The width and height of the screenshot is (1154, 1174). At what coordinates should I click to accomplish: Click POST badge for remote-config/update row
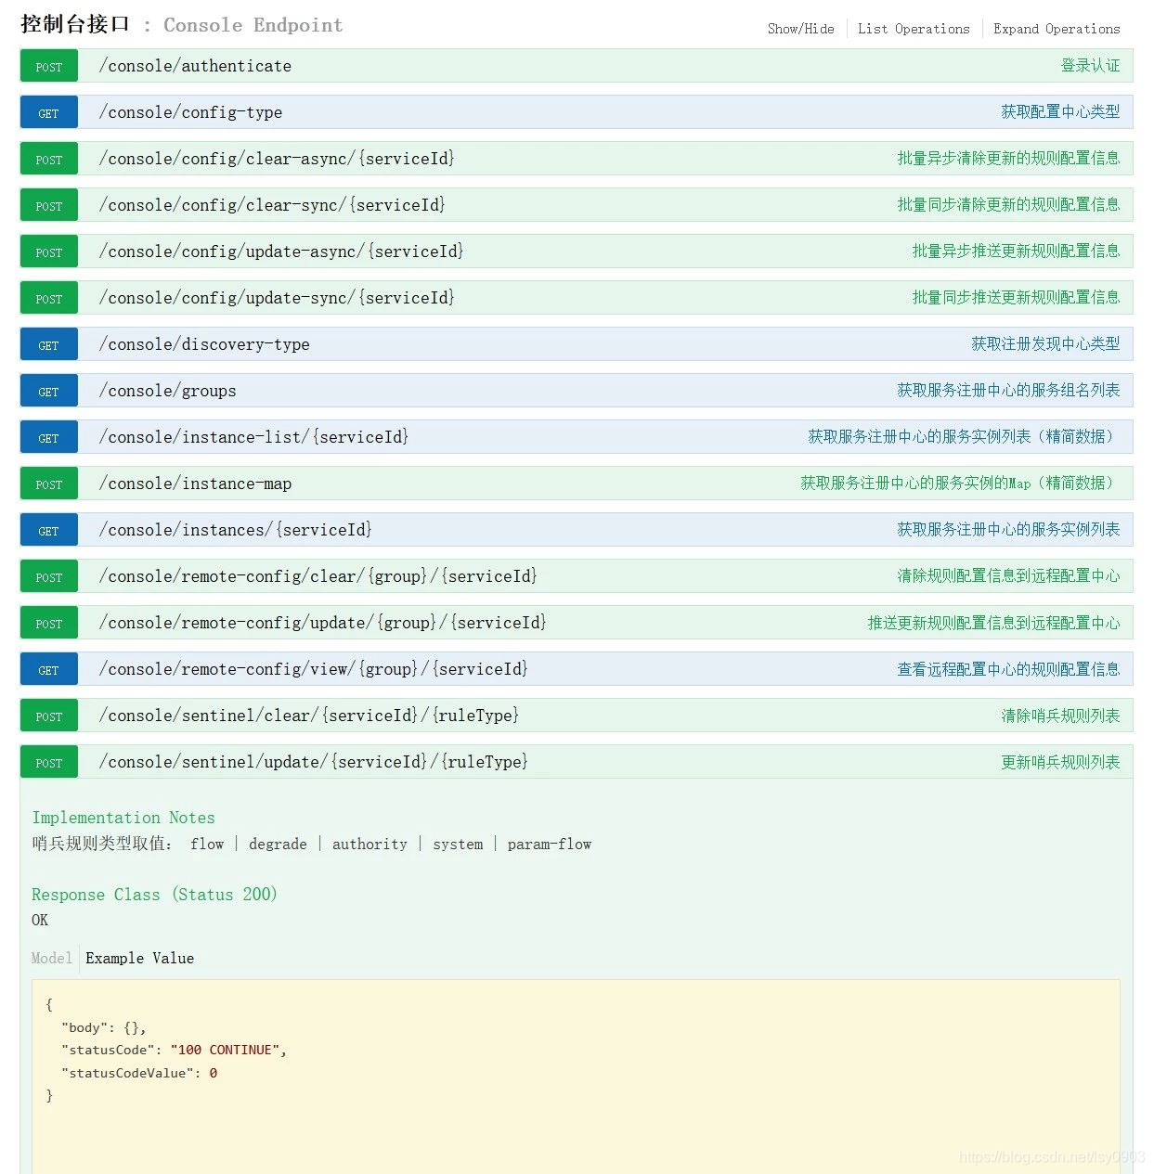point(48,624)
